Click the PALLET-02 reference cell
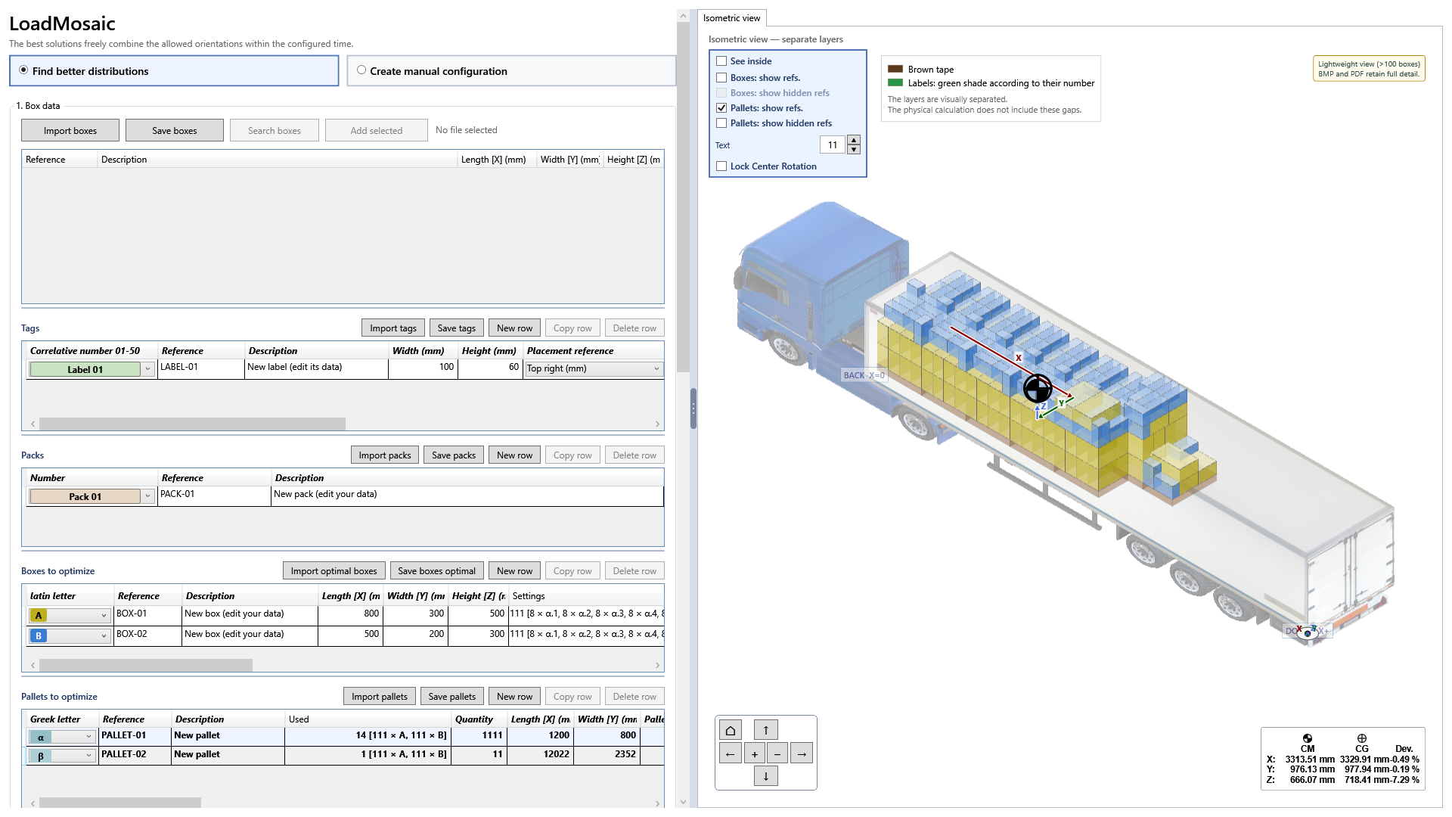This screenshot has height=817, width=1452. 135,755
